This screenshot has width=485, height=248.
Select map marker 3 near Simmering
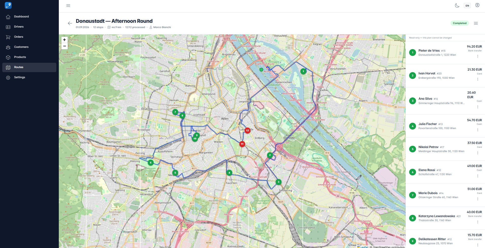pos(279,182)
